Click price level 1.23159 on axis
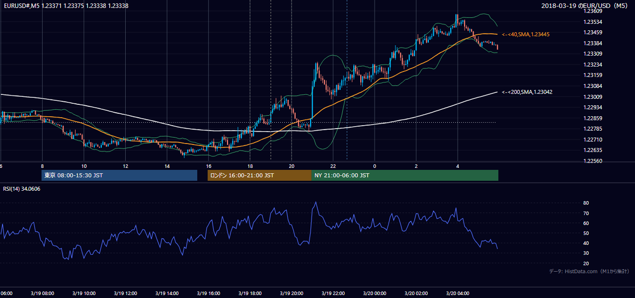Screen dimensions: 635x298 click(593, 75)
